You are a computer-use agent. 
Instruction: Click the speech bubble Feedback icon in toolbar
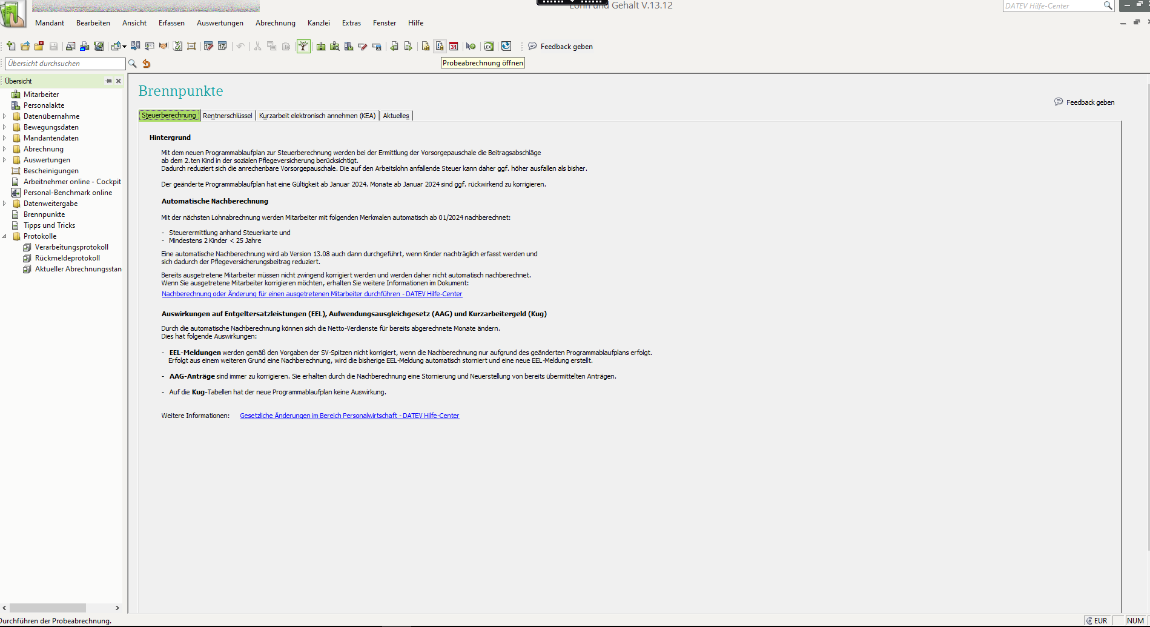(x=532, y=46)
